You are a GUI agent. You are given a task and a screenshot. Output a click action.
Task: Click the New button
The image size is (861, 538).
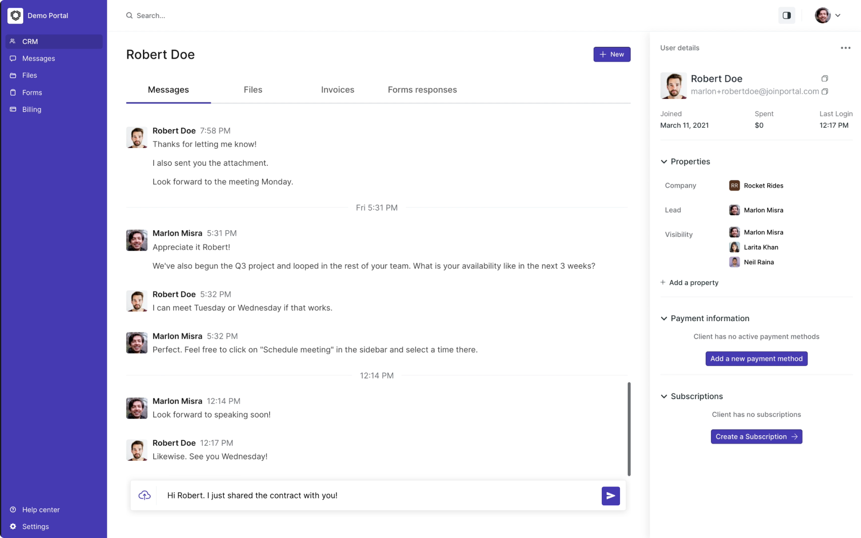point(612,54)
